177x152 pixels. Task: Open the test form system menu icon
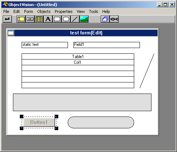coord(11,33)
